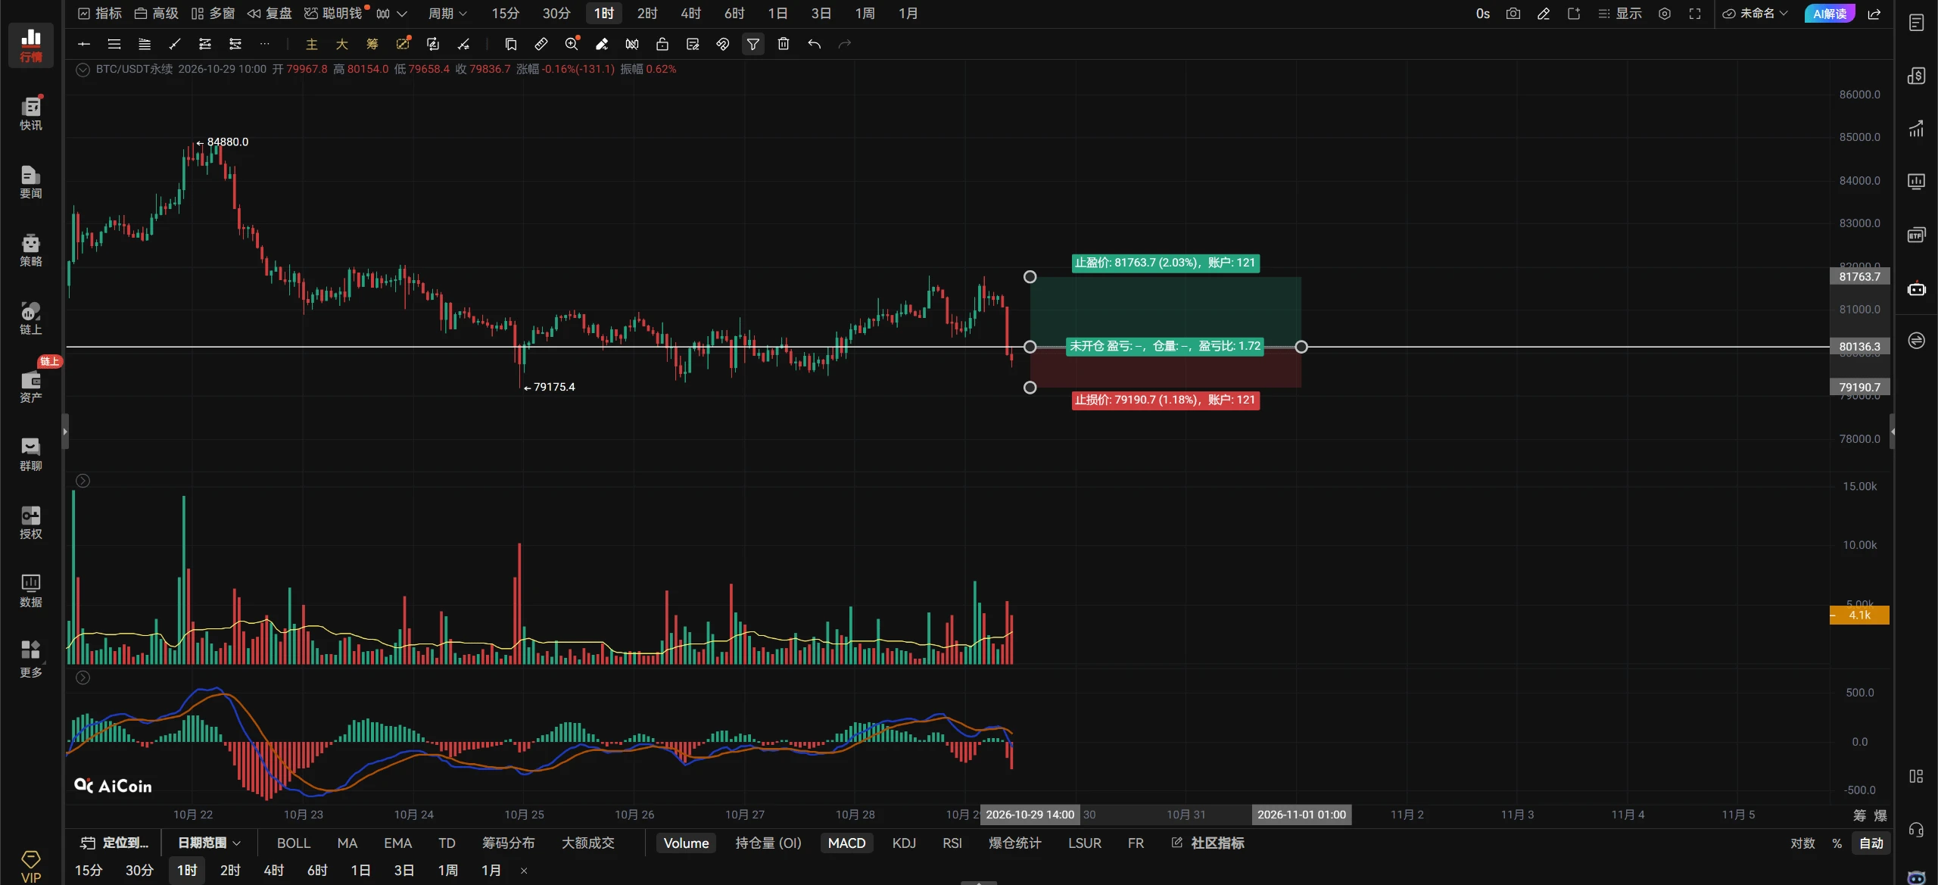The width and height of the screenshot is (1938, 885).
Task: Click the trash icon to delete drawings
Action: [x=784, y=45]
